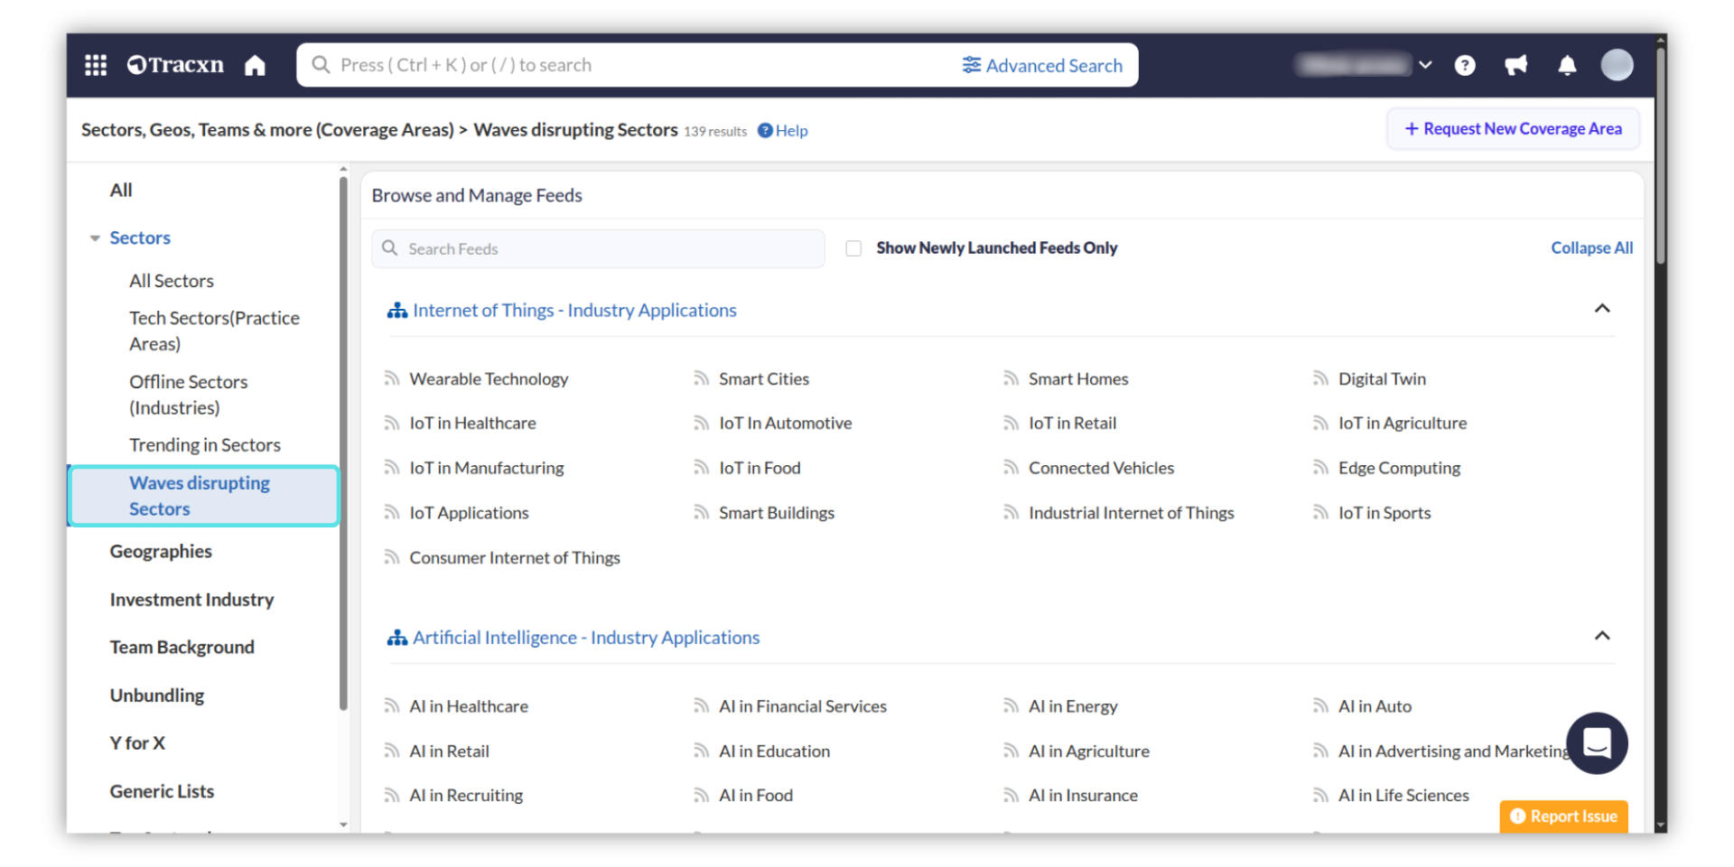1734x867 pixels.
Task: Open Advanced Search in the search bar
Action: coord(1042,65)
